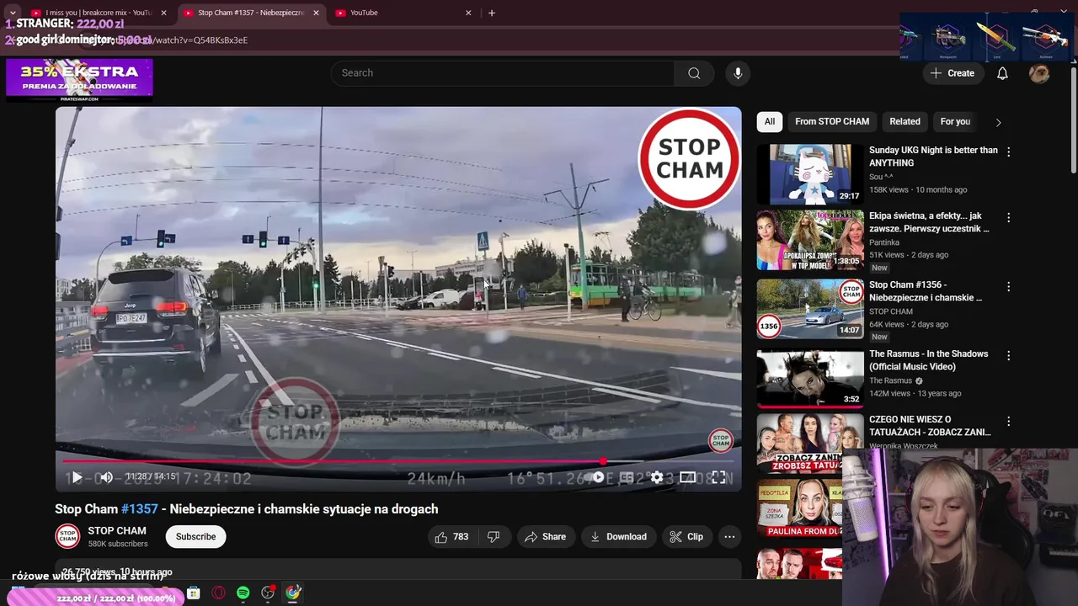Click the search magnifier button
Image resolution: width=1078 pixels, height=606 pixels.
point(694,73)
